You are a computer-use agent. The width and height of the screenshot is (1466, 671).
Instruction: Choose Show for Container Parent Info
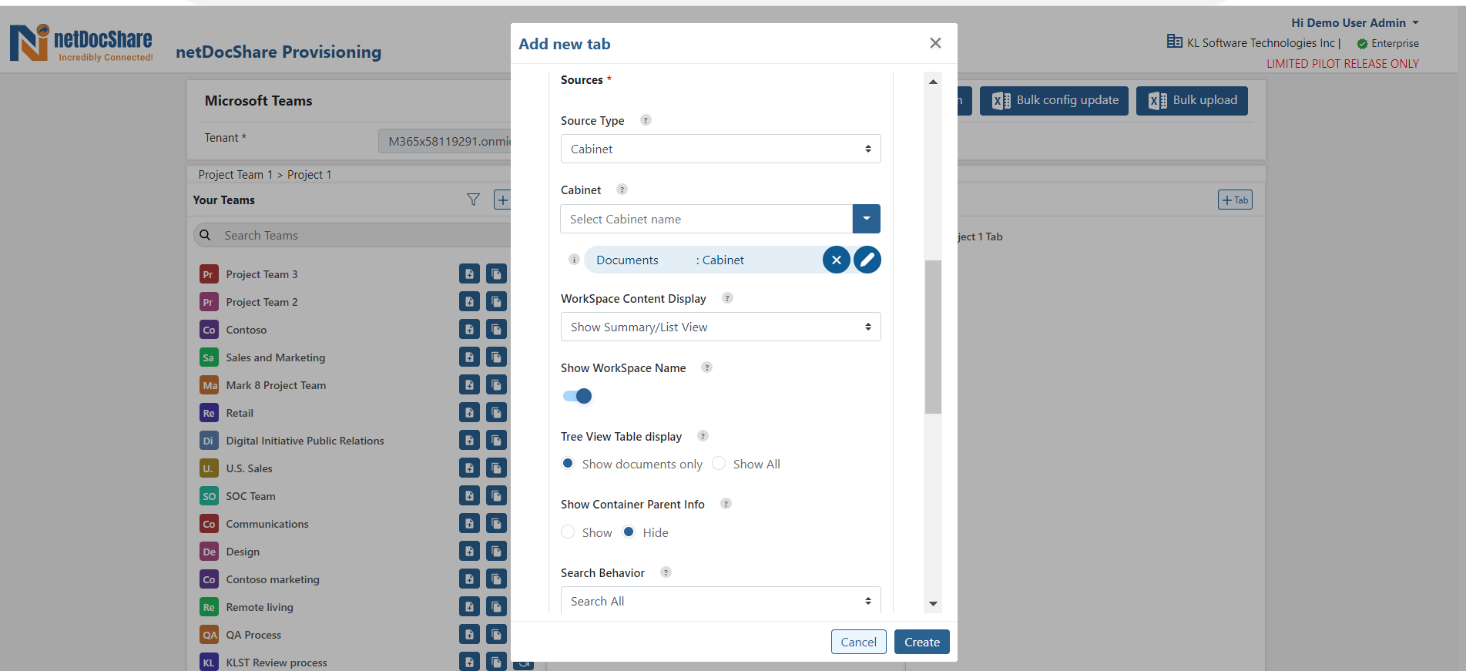(568, 532)
